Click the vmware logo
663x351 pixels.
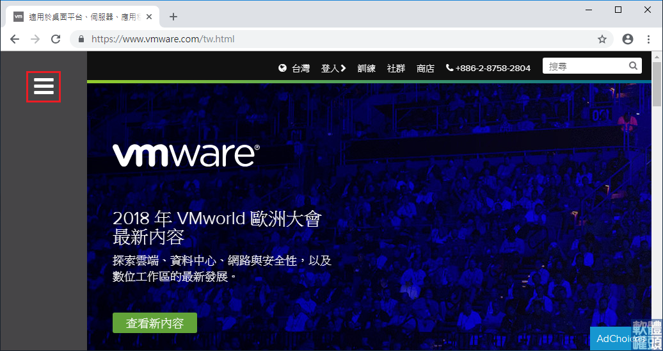coord(186,156)
